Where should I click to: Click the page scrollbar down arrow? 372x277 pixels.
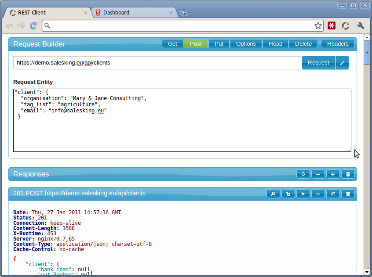(367, 272)
